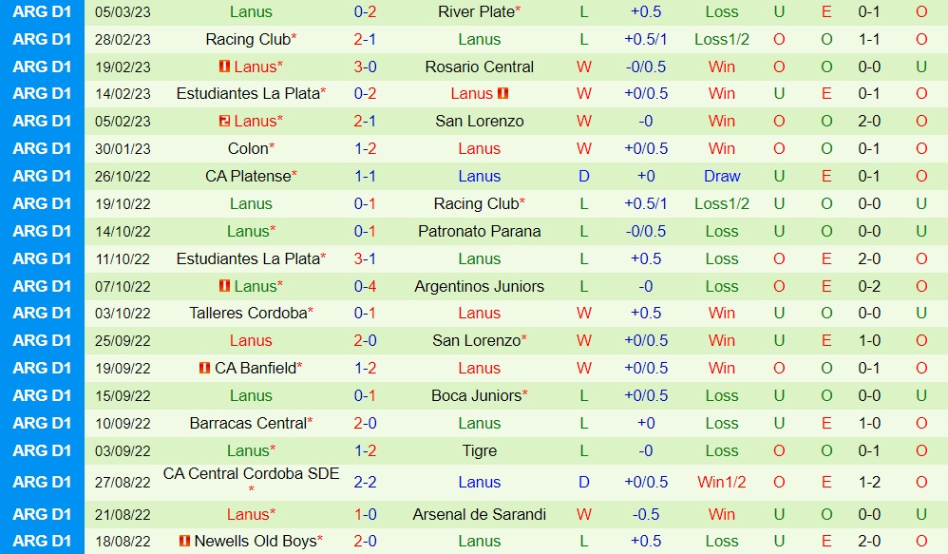
Task: Click the Tigre team name
Action: [479, 450]
